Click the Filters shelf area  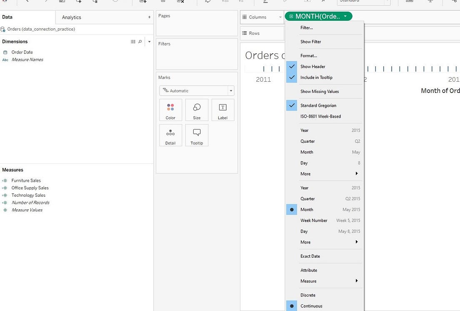click(197, 54)
